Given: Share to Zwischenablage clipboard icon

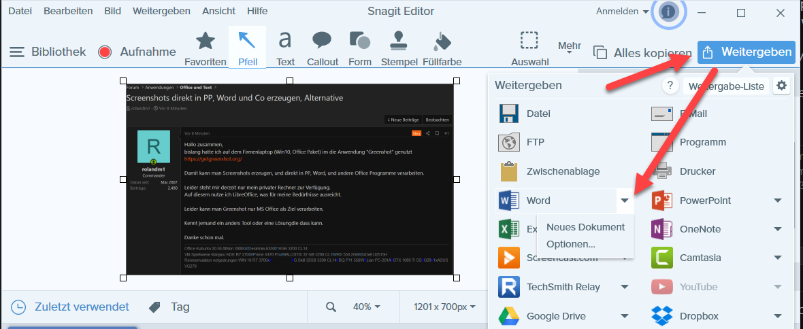Looking at the screenshot, I should [509, 171].
